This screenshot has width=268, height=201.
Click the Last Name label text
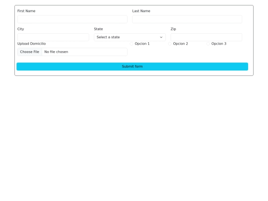[x=141, y=11]
